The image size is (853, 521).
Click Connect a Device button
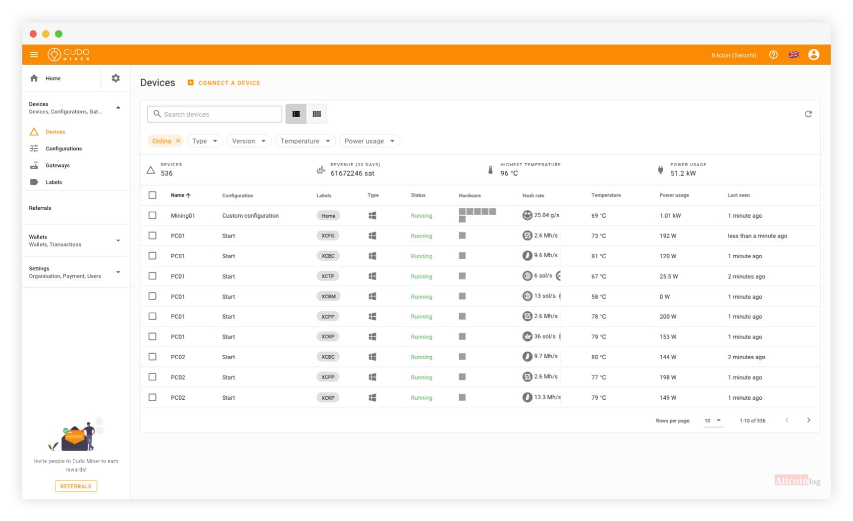tap(224, 83)
